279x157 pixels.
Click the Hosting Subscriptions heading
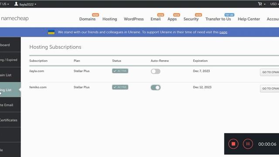tap(55, 47)
